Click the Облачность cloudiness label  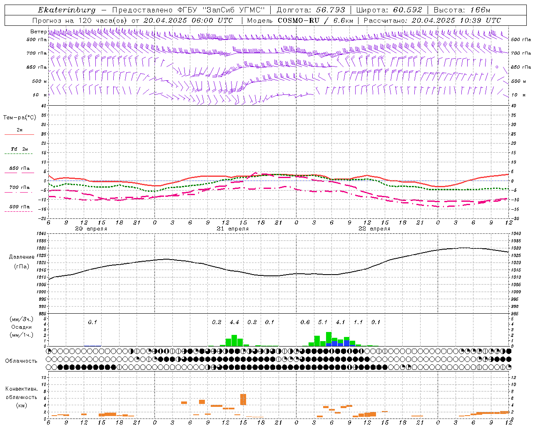click(21, 361)
